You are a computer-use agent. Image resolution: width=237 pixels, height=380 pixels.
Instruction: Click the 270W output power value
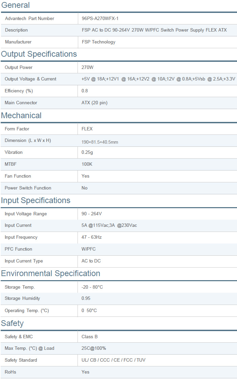click(x=87, y=68)
